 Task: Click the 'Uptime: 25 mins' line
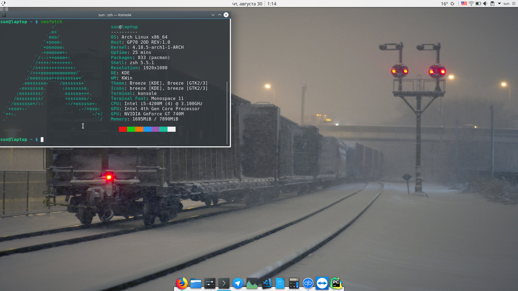coord(131,52)
